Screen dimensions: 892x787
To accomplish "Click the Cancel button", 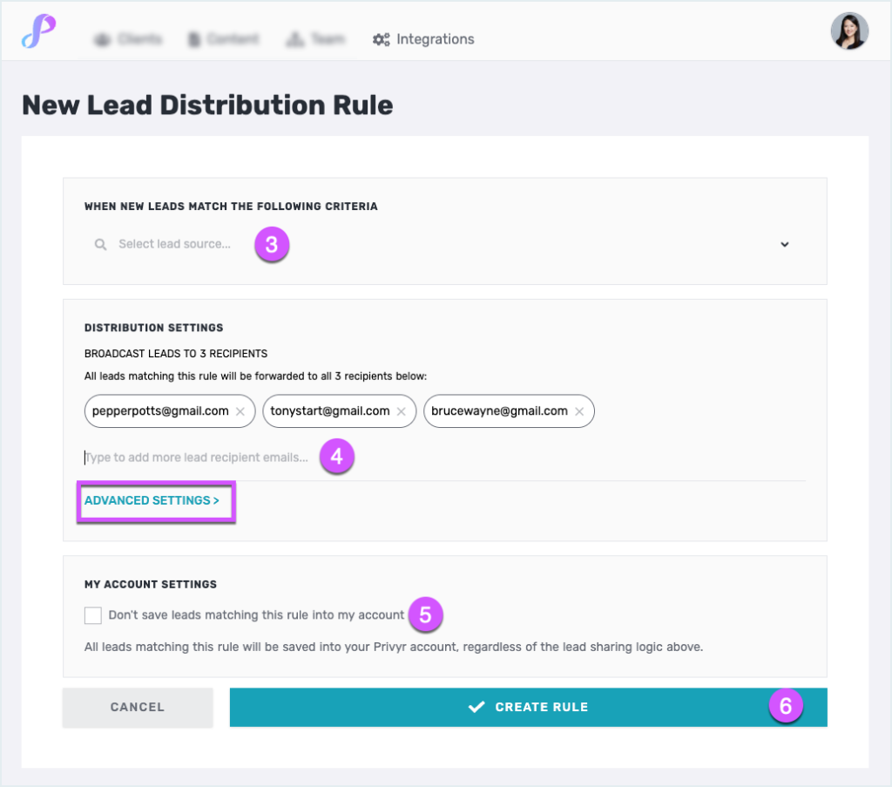I will coord(138,708).
